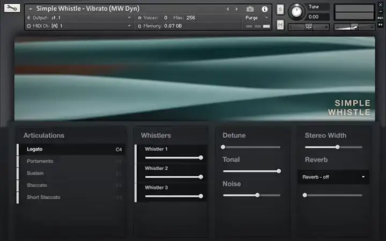Remove instrument with the X button

click(380, 5)
